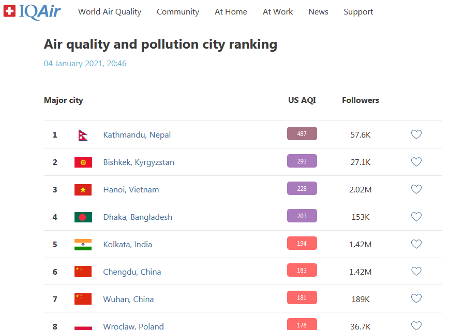
Task: Expand the At Work navigation item
Action: tap(278, 12)
